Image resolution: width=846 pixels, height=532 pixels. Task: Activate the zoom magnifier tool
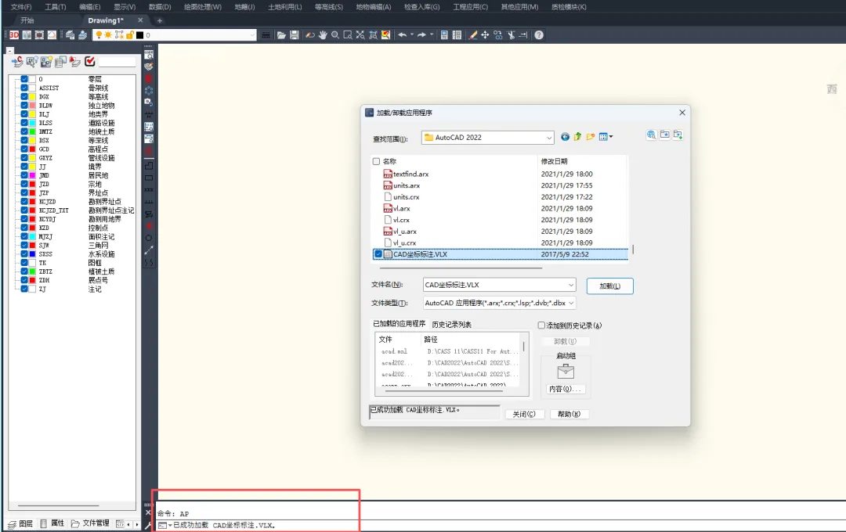[335, 35]
